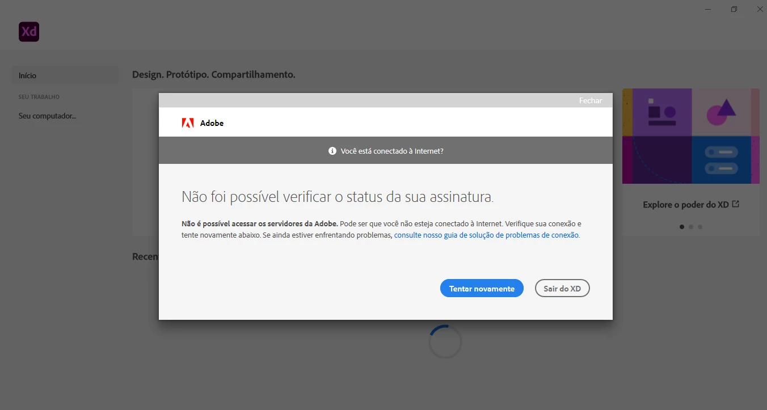The width and height of the screenshot is (767, 410).
Task: Click external-link icon beside Explore o poder
Action: 736,204
